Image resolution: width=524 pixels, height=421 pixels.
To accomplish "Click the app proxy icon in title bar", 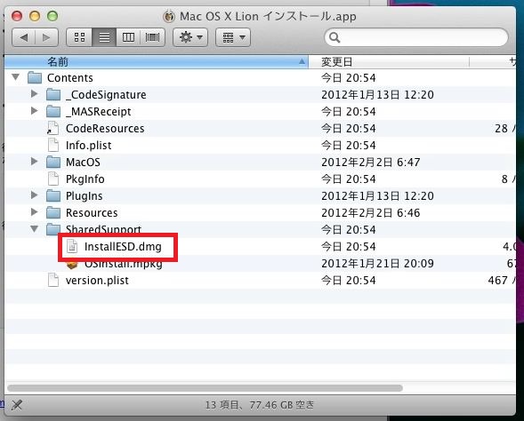I will pyautogui.click(x=169, y=16).
